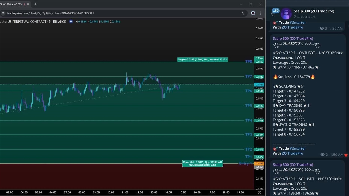349x196 pixels.
Task: Go back using the Telegram back arrow
Action: tap(272, 14)
